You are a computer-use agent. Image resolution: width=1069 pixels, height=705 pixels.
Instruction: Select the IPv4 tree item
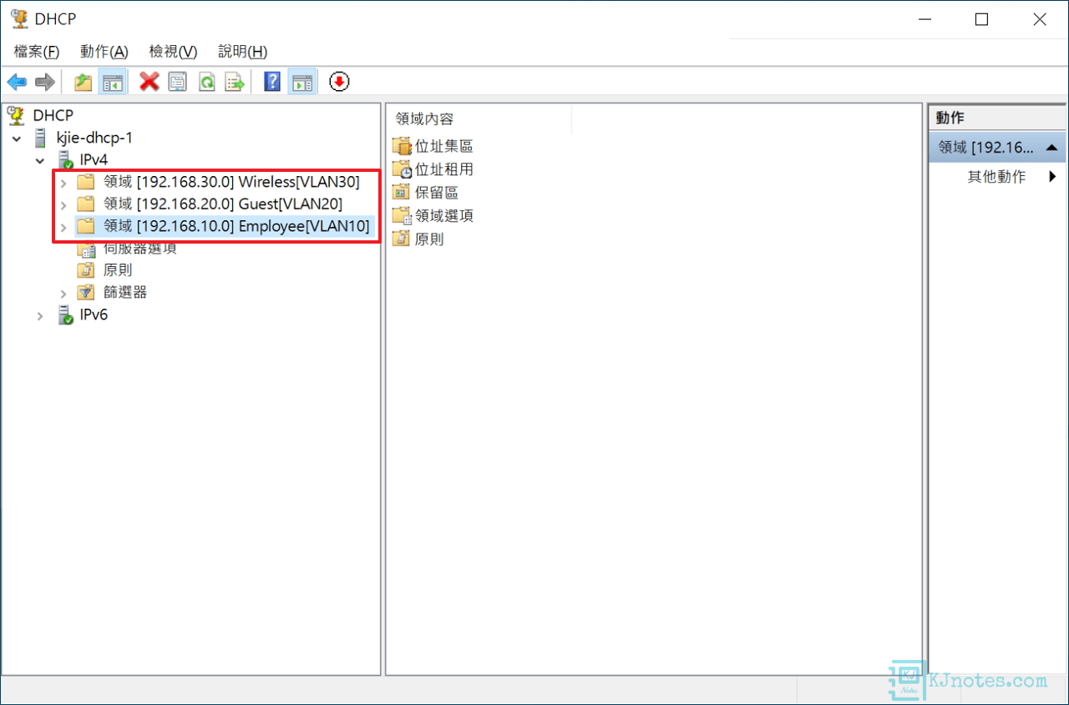[94, 159]
